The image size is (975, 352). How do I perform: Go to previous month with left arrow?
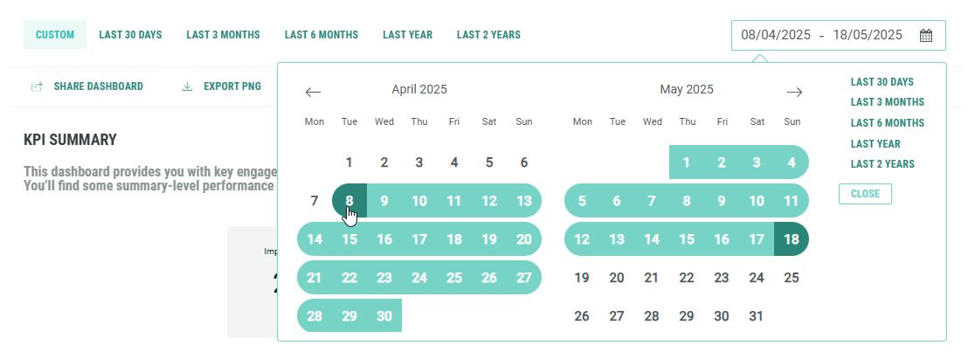[314, 92]
